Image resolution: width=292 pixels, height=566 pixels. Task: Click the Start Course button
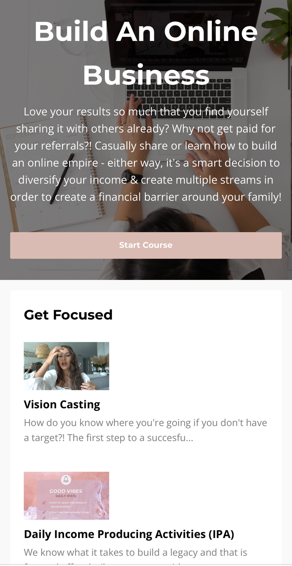[146, 245]
